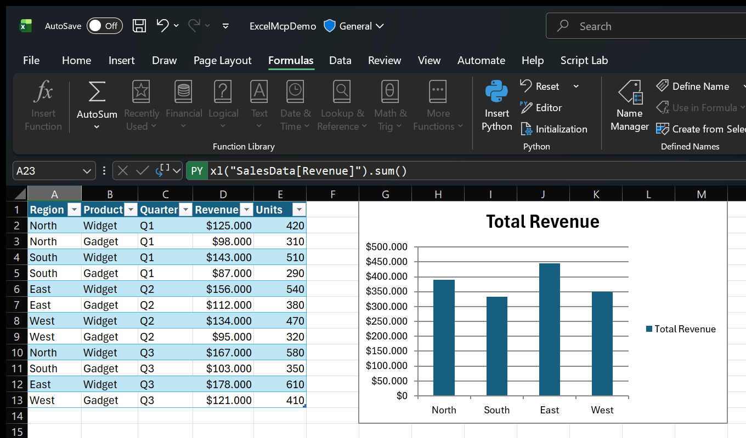Click the AutoSum sigma icon
The width and height of the screenshot is (746, 438).
tap(97, 91)
